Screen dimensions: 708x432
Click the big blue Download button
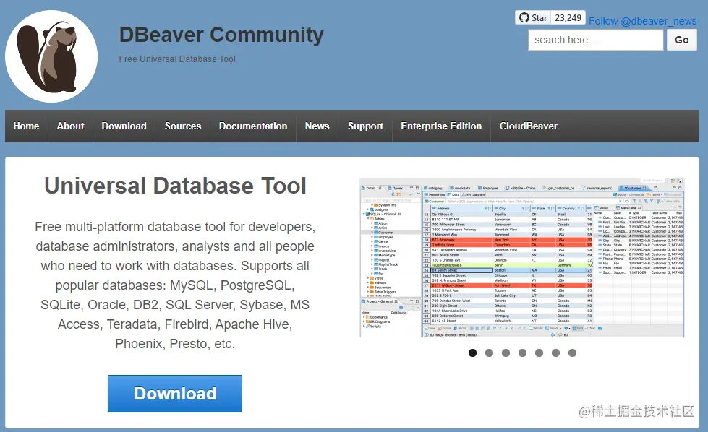(x=175, y=394)
